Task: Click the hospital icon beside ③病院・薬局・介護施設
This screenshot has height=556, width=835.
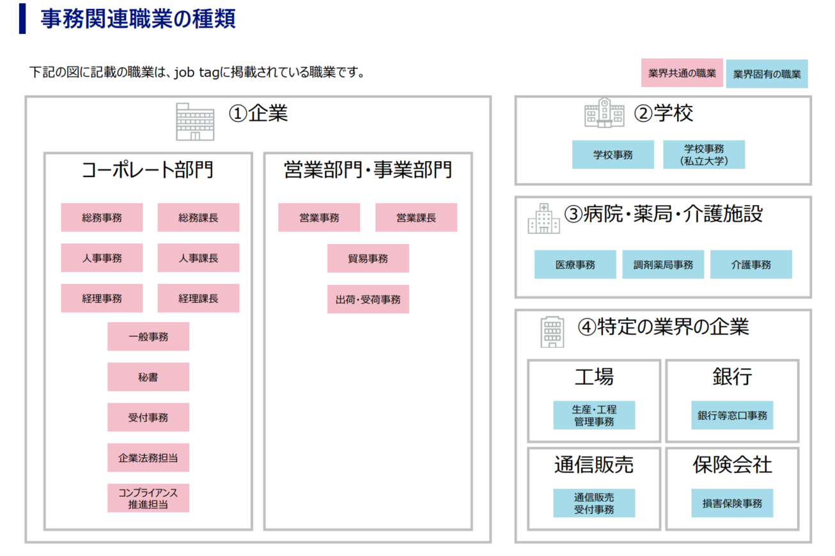Action: click(x=543, y=219)
